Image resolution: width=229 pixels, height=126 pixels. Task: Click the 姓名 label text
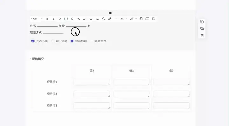pos(33,26)
